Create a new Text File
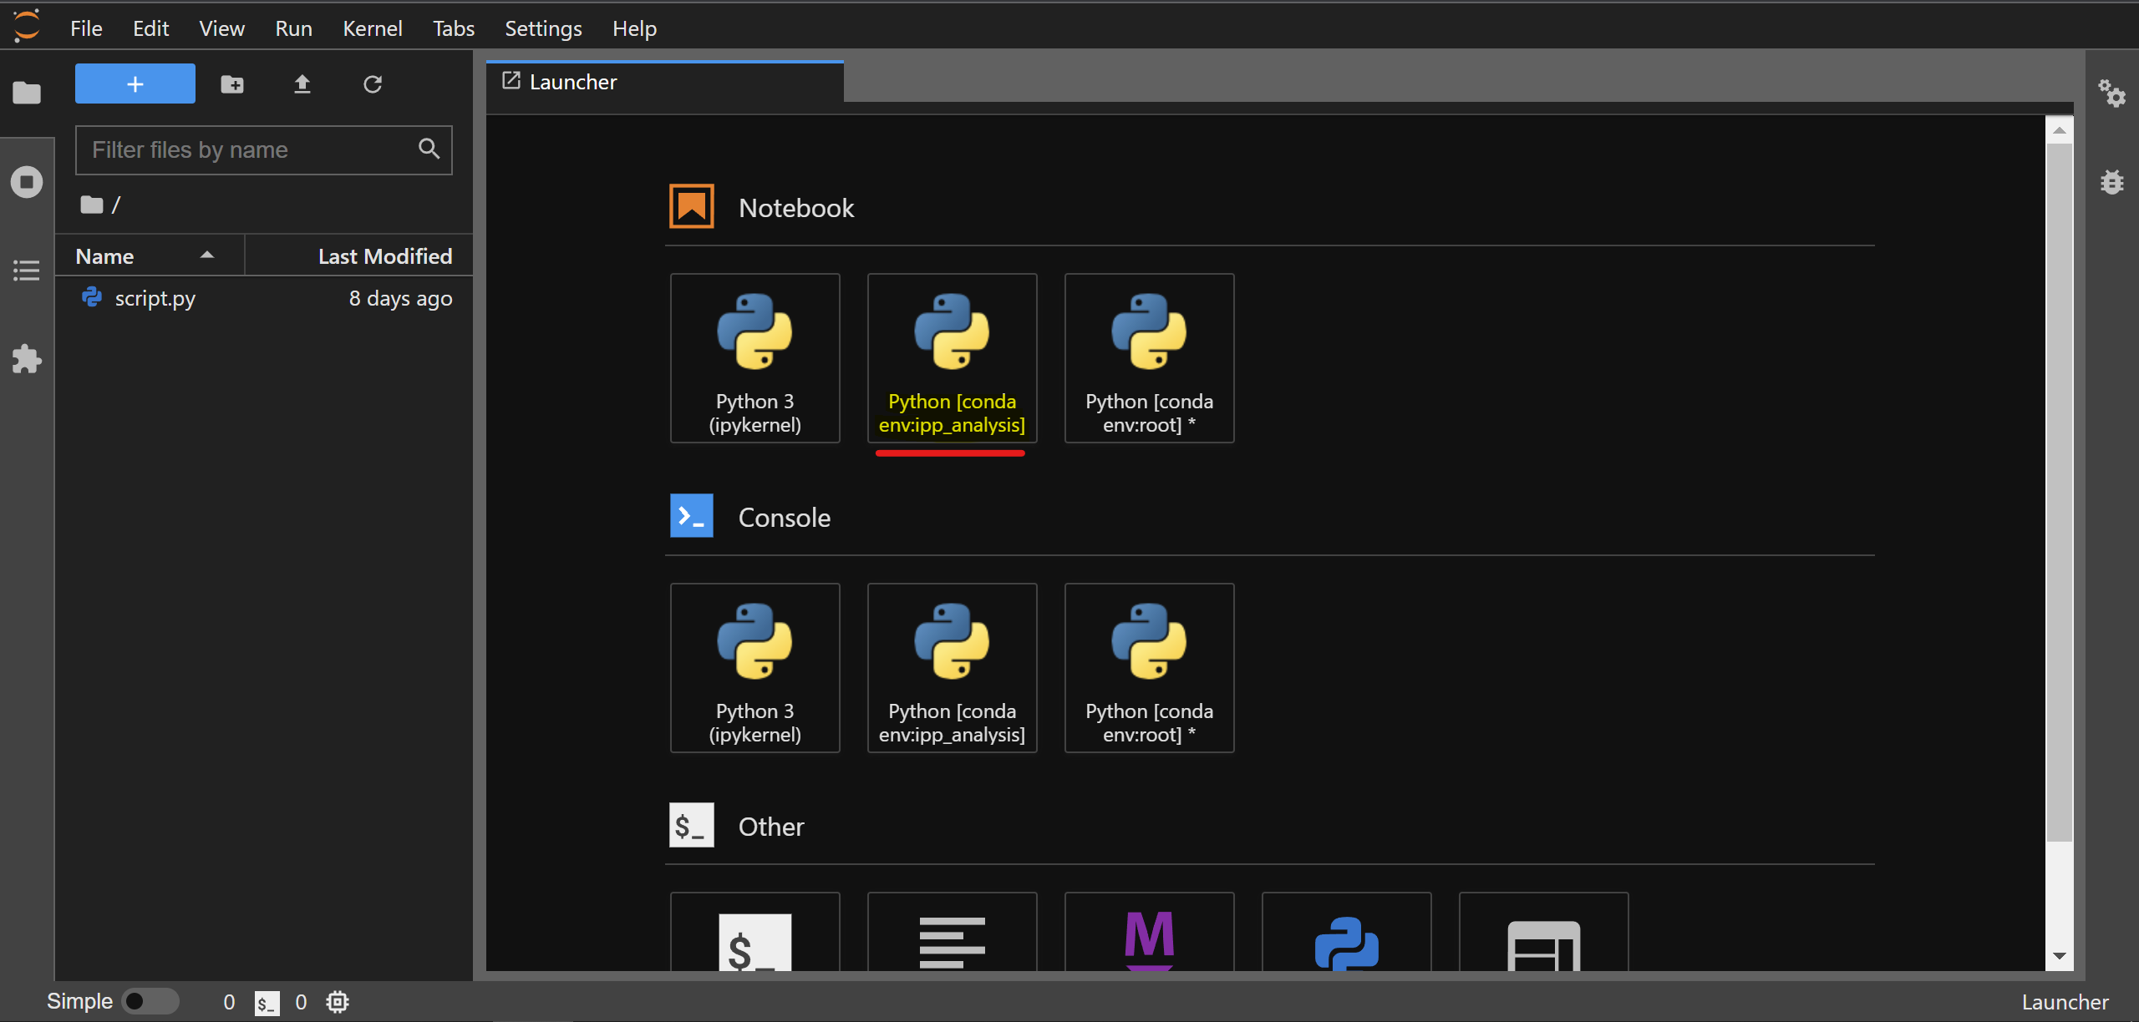 [x=953, y=932]
